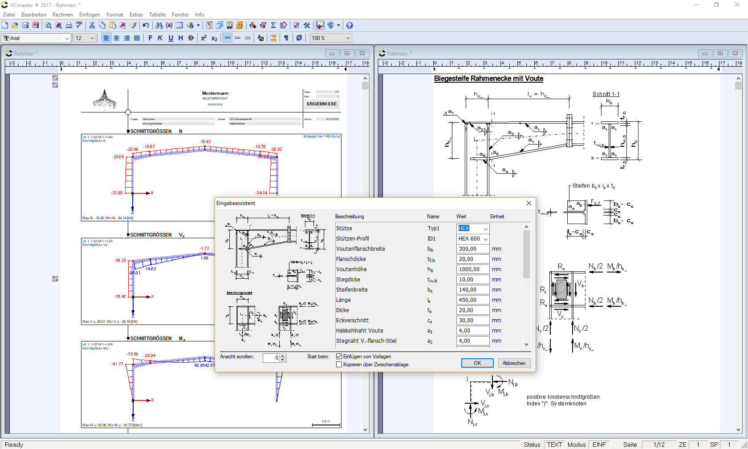Click the undo arrow icon
The height and width of the screenshot is (449, 748).
click(x=146, y=25)
